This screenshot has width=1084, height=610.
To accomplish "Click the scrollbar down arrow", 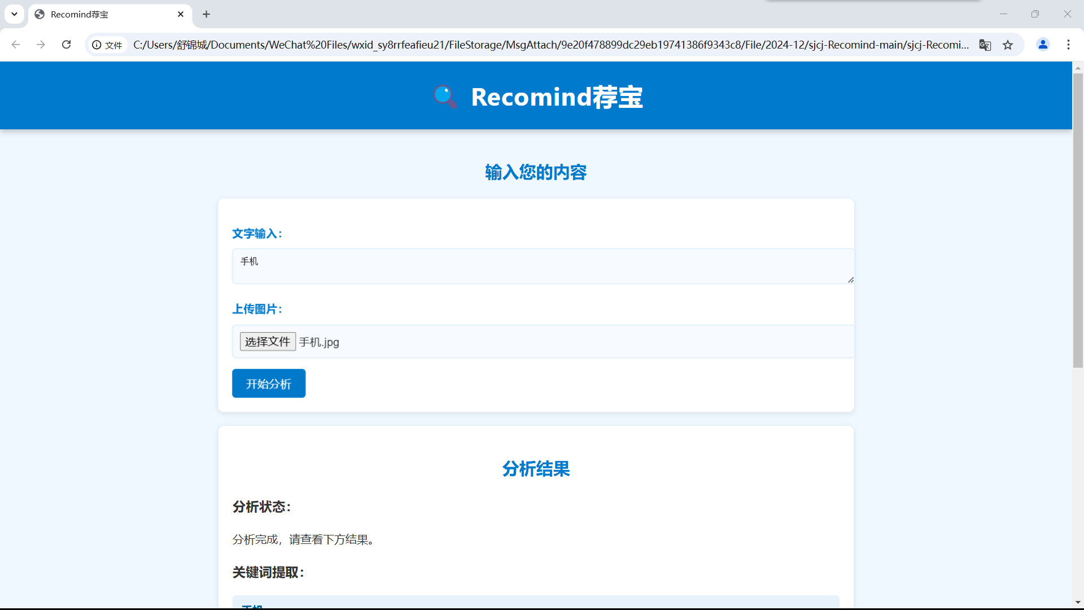I will pos(1078,603).
